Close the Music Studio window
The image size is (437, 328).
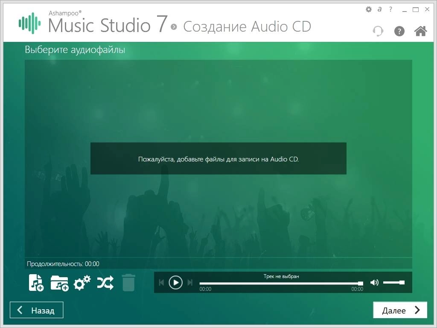pyautogui.click(x=427, y=9)
